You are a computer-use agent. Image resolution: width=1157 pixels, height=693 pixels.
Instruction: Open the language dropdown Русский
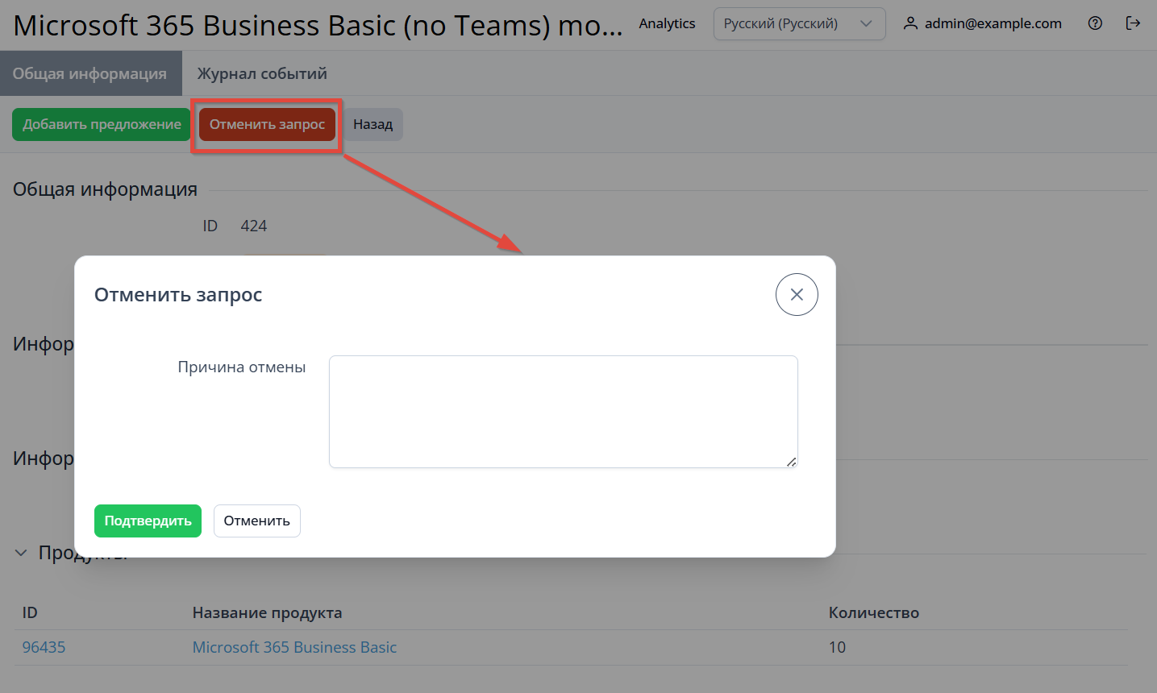point(799,24)
